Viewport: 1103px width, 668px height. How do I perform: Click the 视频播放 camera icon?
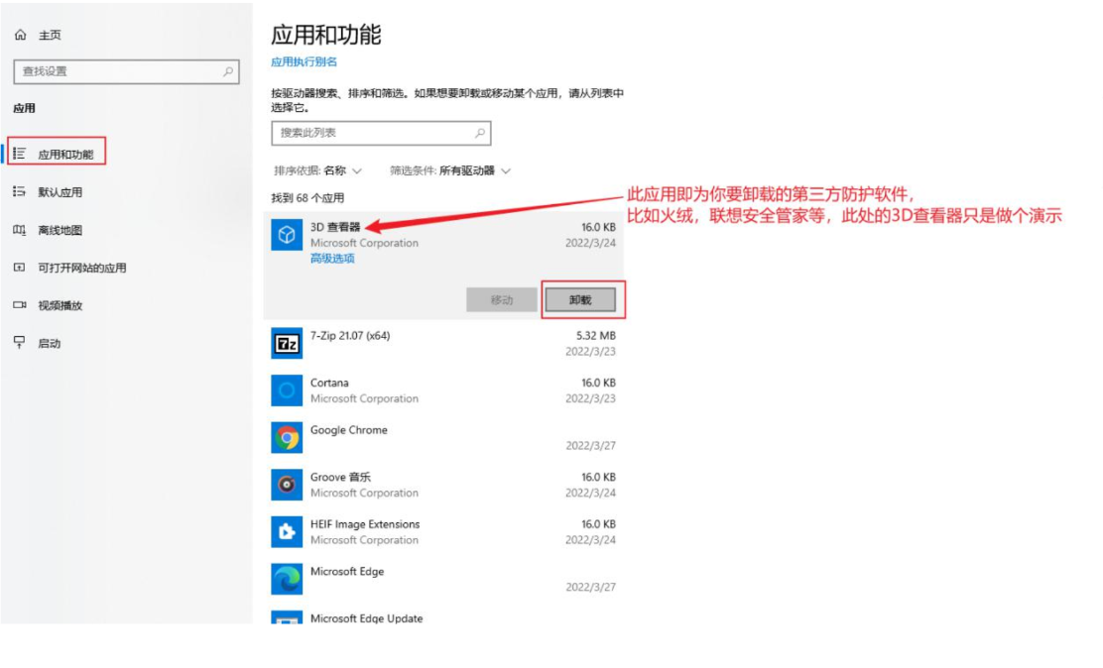point(20,305)
